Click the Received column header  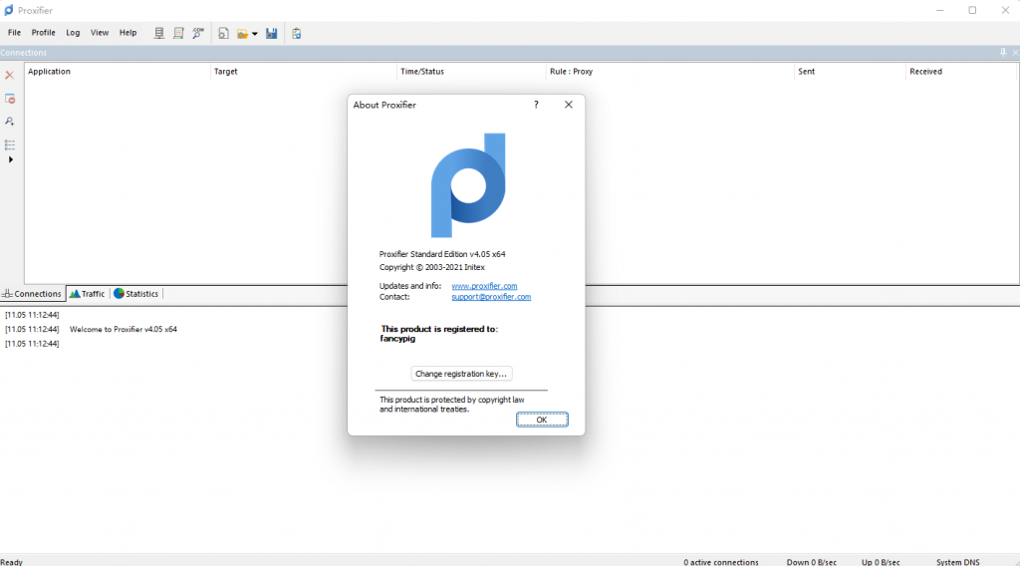[x=961, y=72]
